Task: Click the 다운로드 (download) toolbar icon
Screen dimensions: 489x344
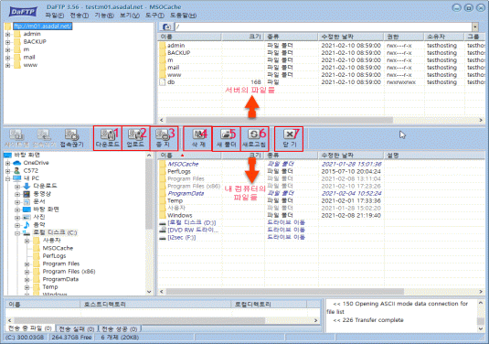Action: 107,138
